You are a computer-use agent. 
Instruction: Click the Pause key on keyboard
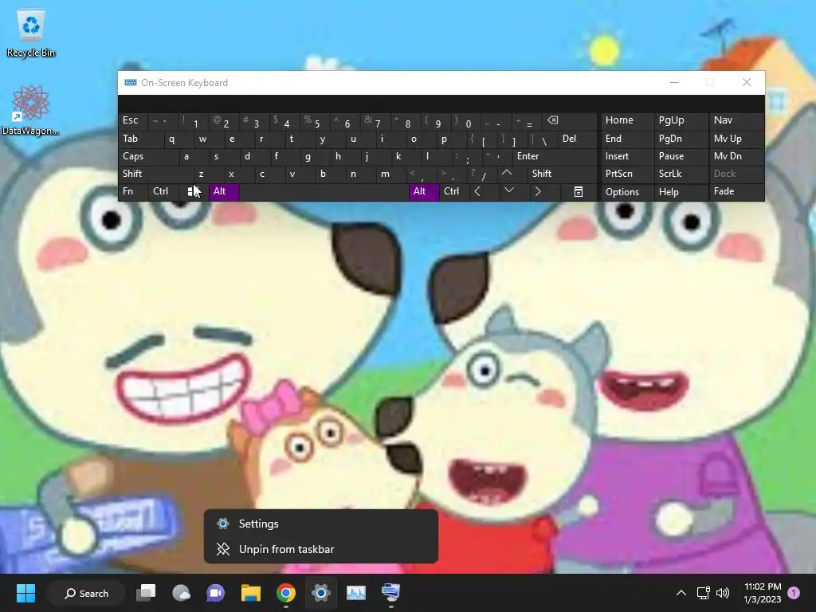pos(681,156)
